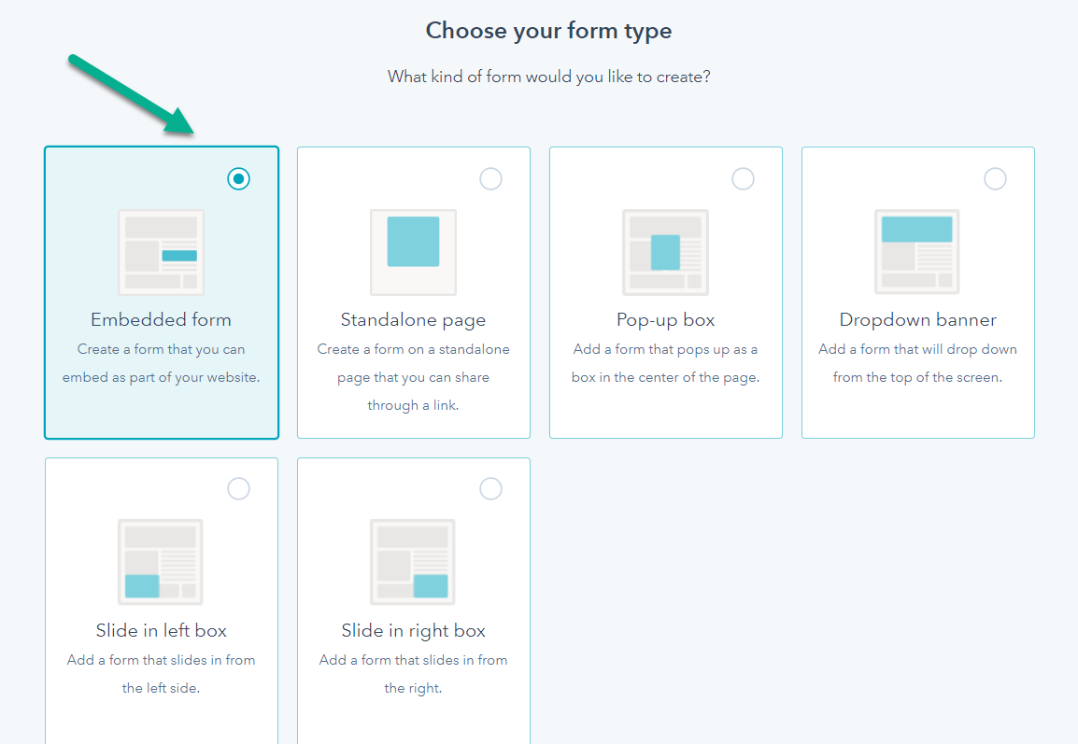Select the Standalone page radio button
The image size is (1078, 744).
[490, 178]
